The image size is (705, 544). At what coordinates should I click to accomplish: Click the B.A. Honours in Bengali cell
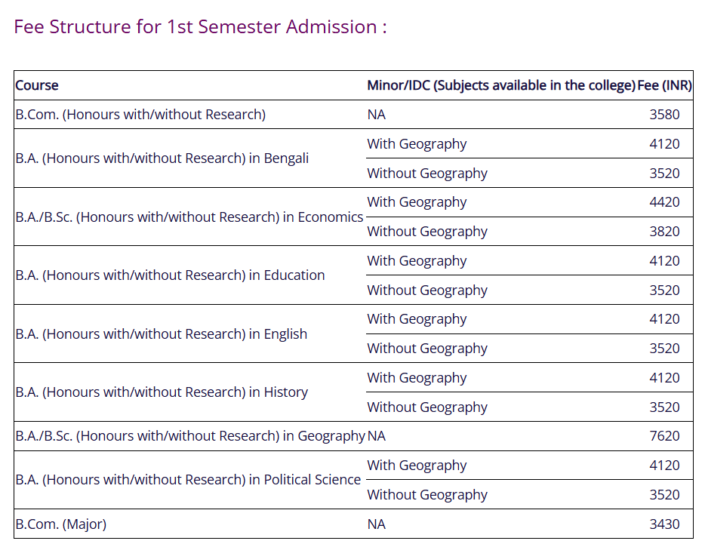point(162,158)
